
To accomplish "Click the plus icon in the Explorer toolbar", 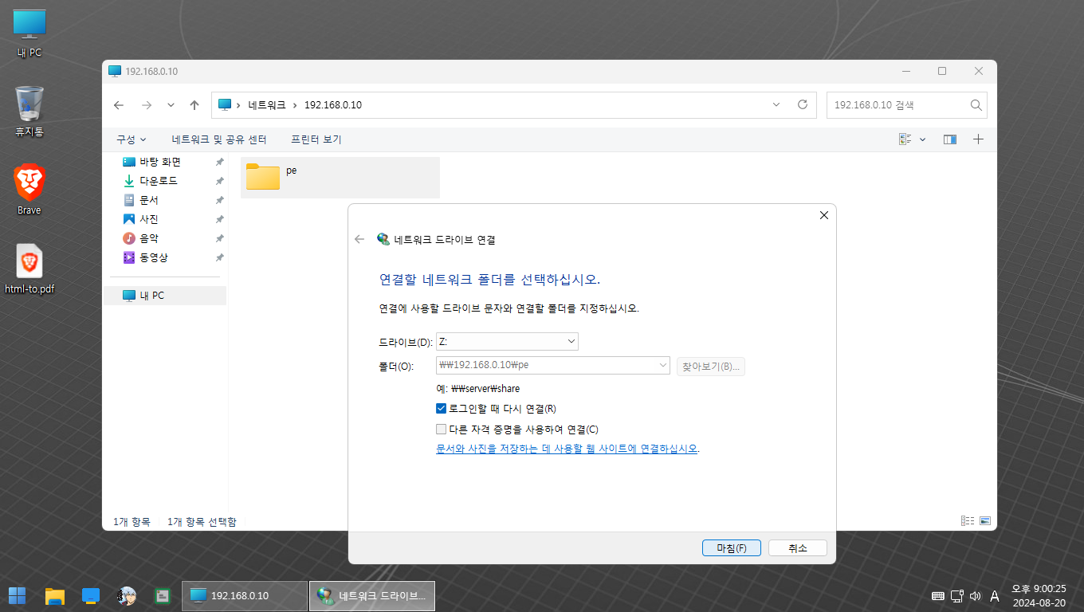I will pos(978,139).
